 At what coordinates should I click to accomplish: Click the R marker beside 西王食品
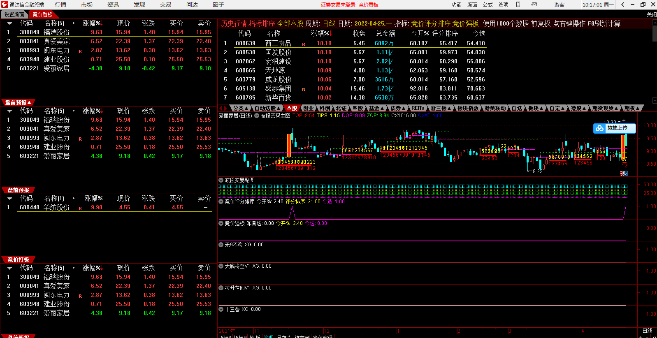(x=304, y=44)
